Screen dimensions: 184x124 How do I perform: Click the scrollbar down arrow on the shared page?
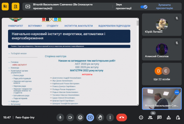(x=138, y=104)
